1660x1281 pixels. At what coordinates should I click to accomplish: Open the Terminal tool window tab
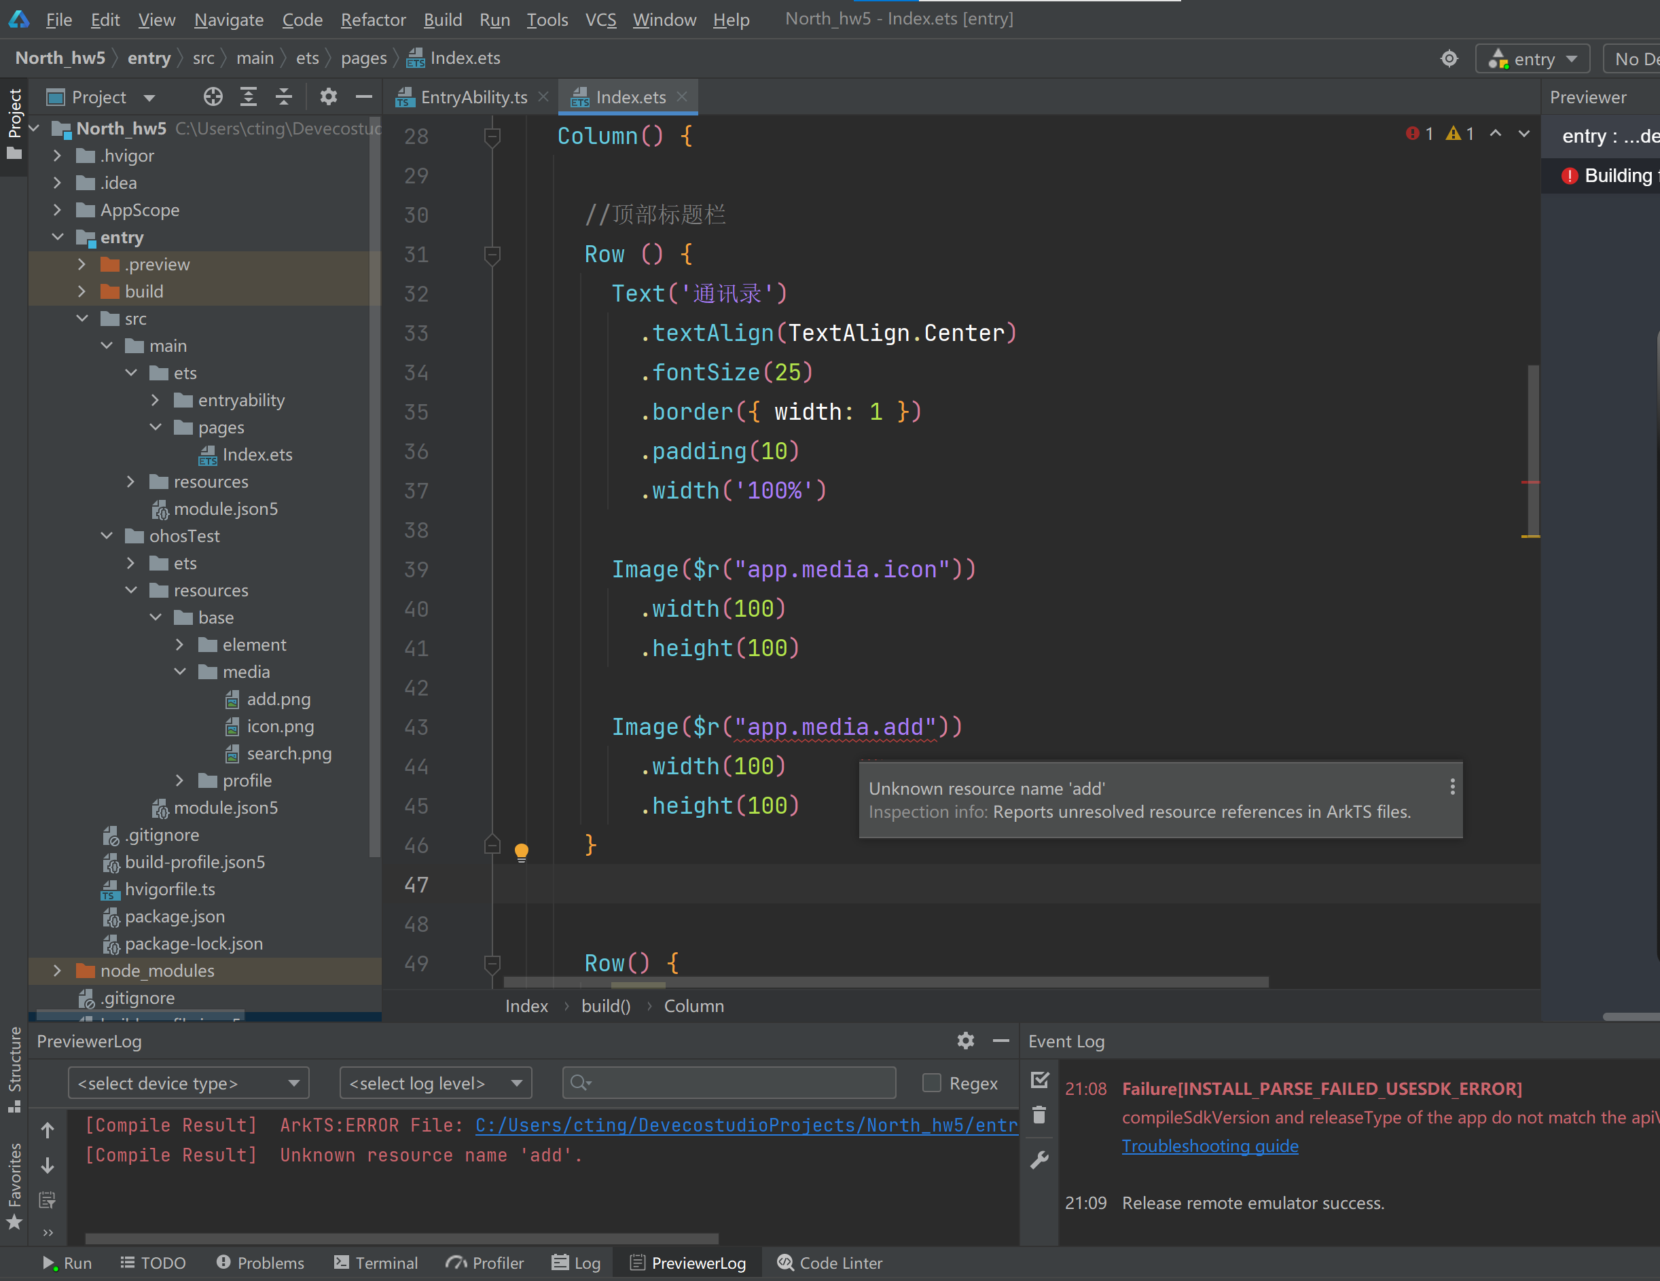coord(376,1263)
